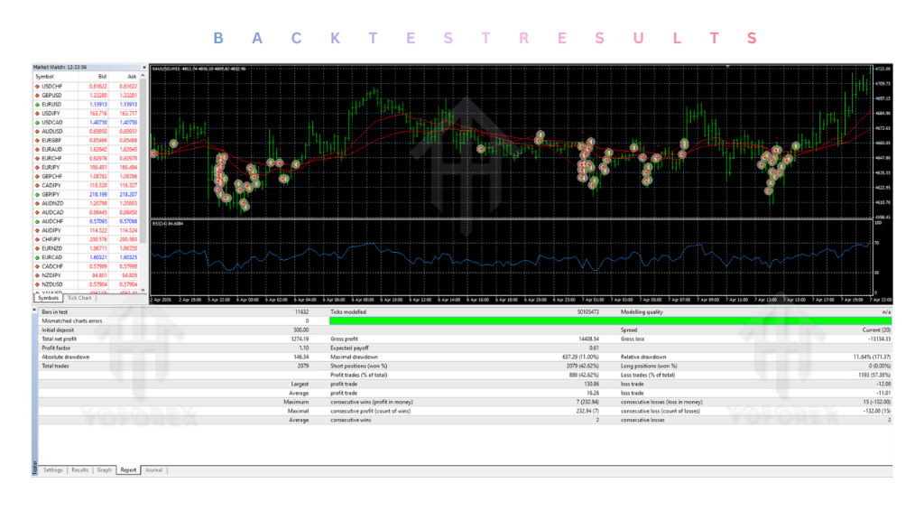Select GBPJPY bid value 218.199
The height and width of the screenshot is (520, 924).
(97, 195)
